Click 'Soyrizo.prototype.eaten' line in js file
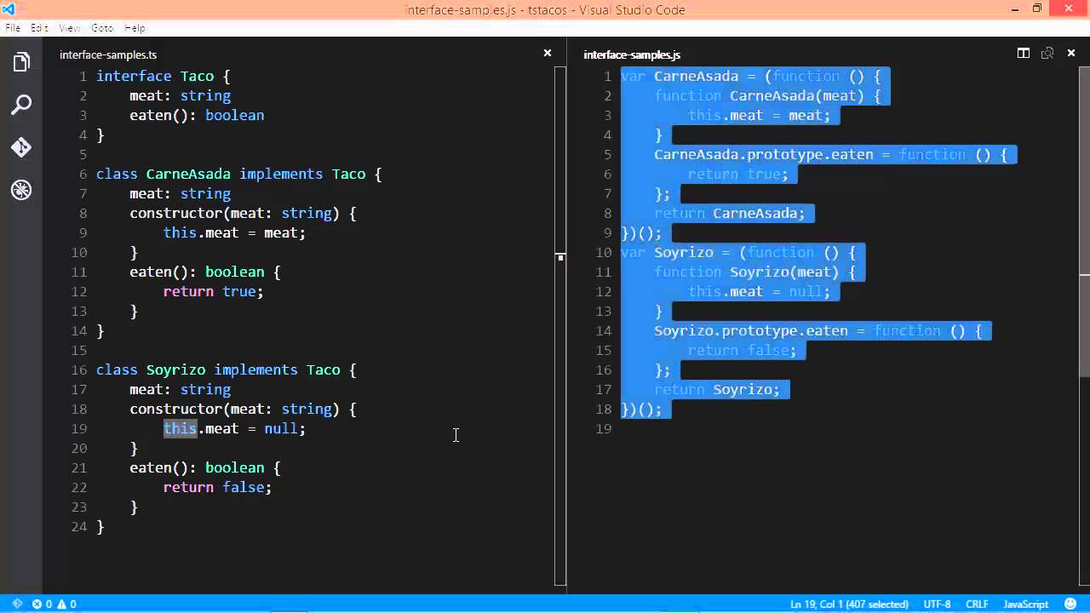The height and width of the screenshot is (613, 1090). (x=817, y=330)
